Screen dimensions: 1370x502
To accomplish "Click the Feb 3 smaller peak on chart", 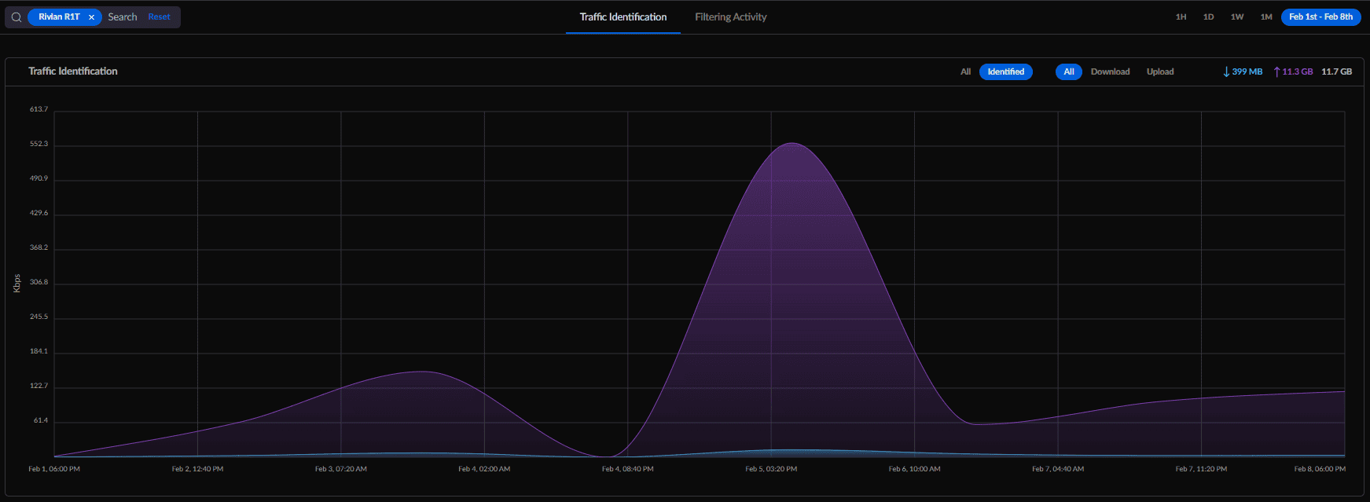I will pos(423,372).
